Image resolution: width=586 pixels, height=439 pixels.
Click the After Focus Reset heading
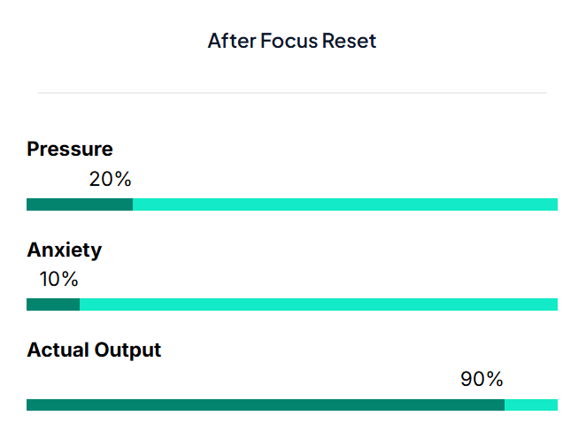[x=292, y=41]
